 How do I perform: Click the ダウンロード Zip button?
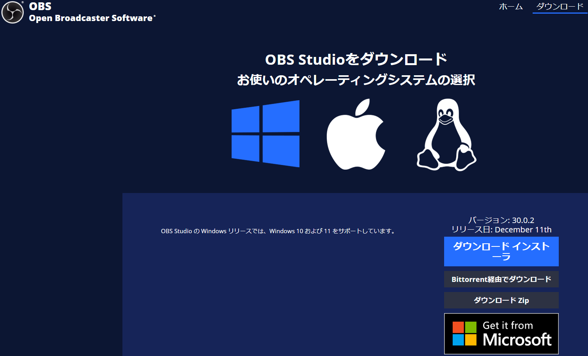[x=501, y=300]
